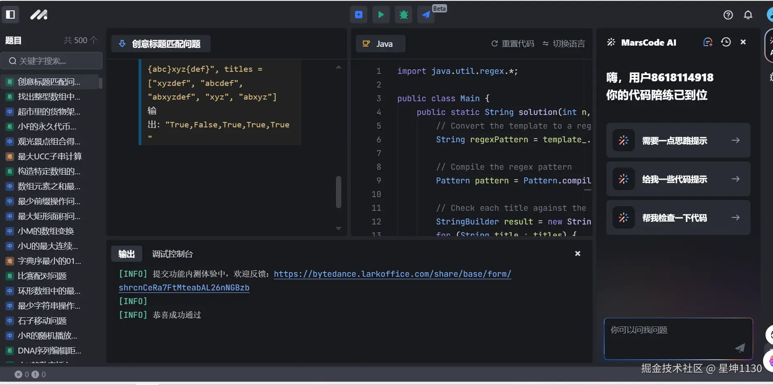Click code line 9 Pattern pattern
Image resolution: width=773 pixels, height=385 pixels.
click(x=513, y=180)
